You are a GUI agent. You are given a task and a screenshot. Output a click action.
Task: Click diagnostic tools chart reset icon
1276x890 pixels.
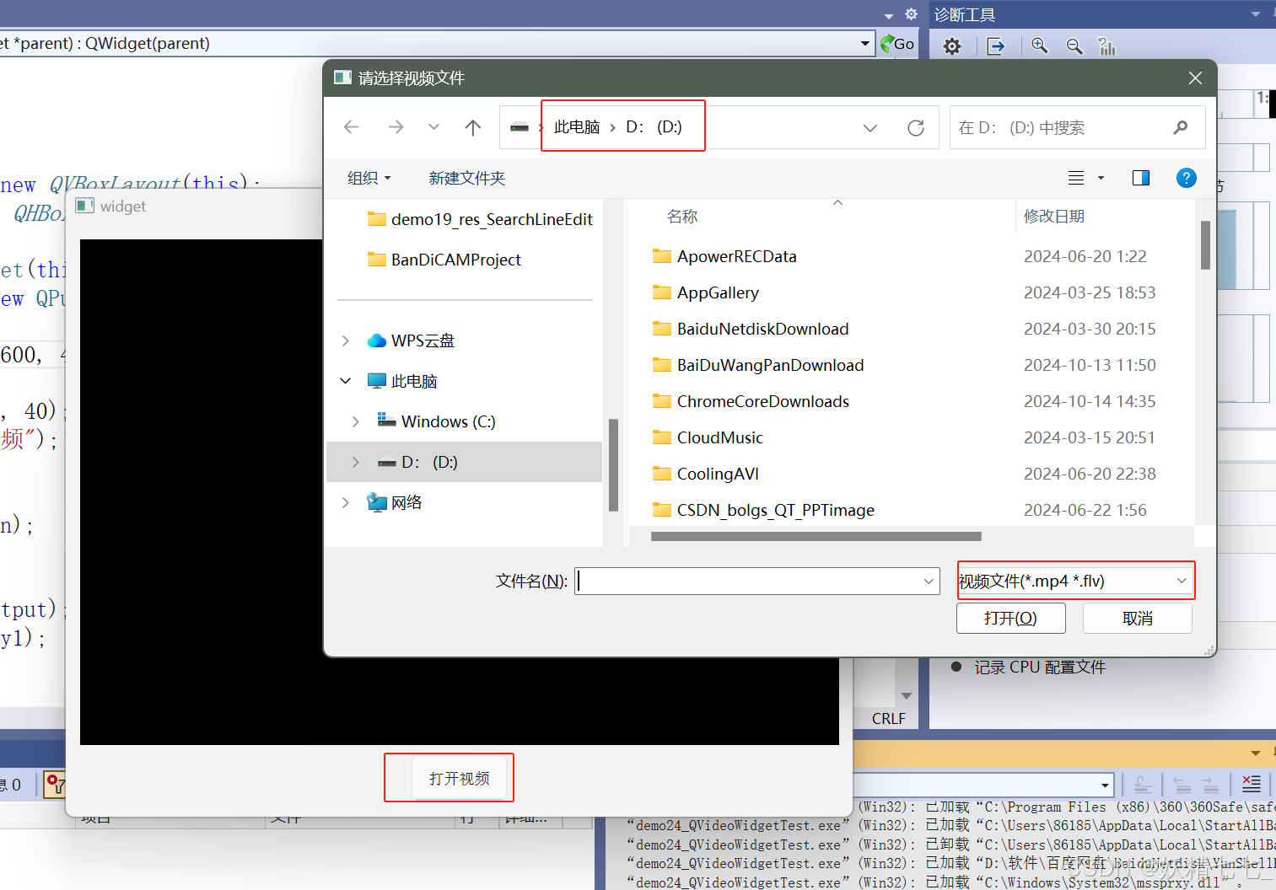pyautogui.click(x=1106, y=46)
